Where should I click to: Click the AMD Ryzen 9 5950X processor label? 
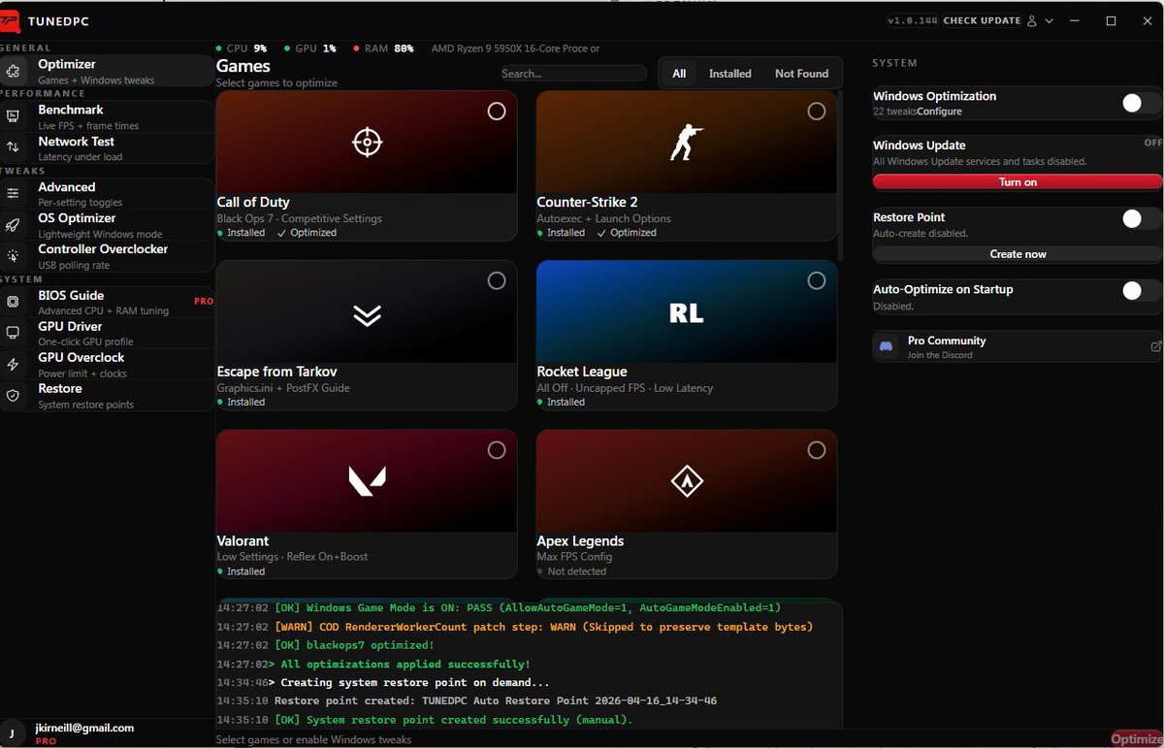[x=515, y=48]
